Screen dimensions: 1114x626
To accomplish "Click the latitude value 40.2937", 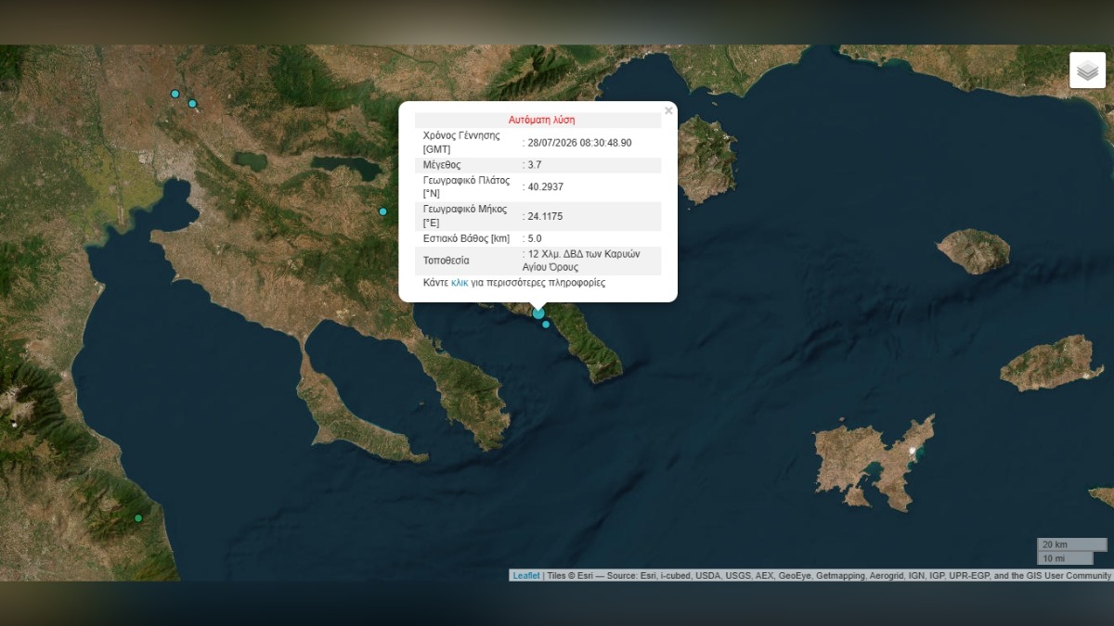I will pos(545,187).
